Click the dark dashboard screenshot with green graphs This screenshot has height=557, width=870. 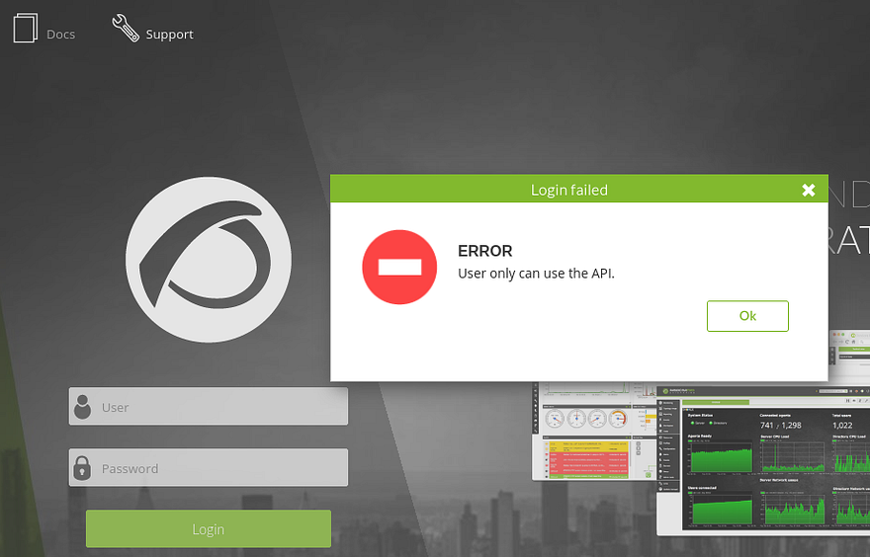point(761,464)
